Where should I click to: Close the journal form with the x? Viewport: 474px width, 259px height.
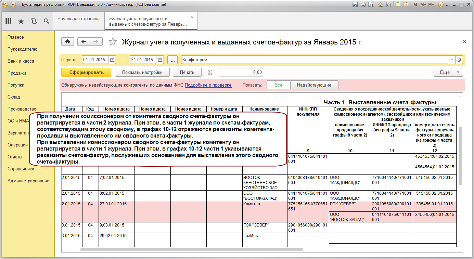[464, 41]
